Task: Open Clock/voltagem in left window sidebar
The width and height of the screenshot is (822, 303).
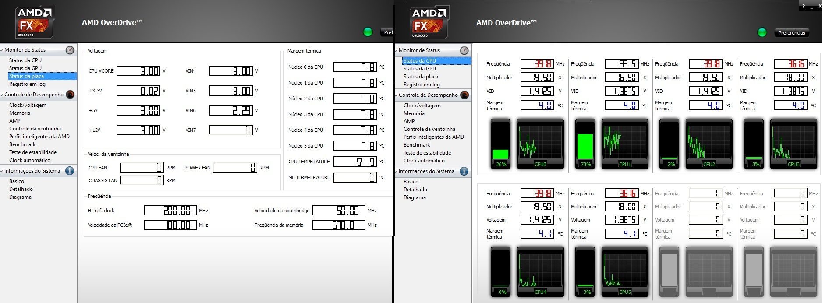Action: click(x=28, y=105)
